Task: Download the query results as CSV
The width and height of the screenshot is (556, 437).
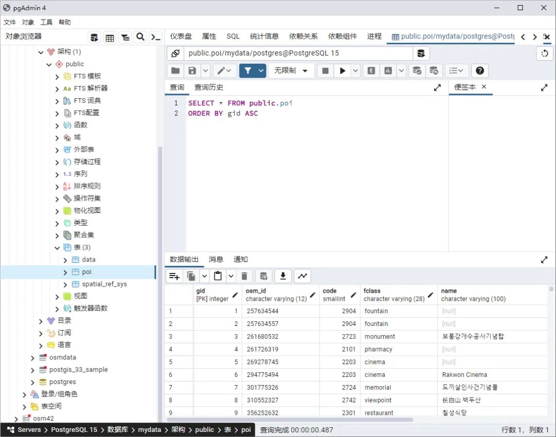Action: click(x=283, y=276)
